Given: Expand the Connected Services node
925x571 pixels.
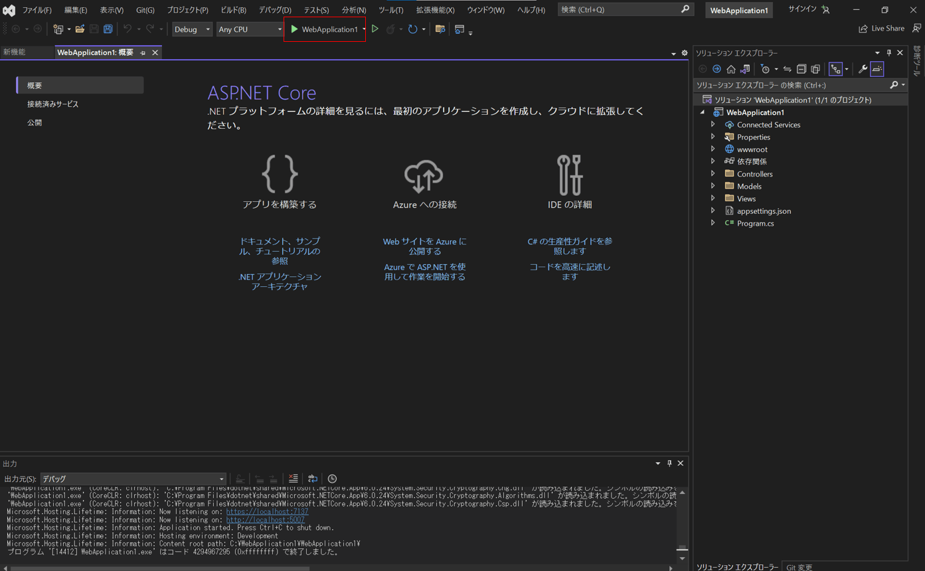Looking at the screenshot, I should (713, 125).
